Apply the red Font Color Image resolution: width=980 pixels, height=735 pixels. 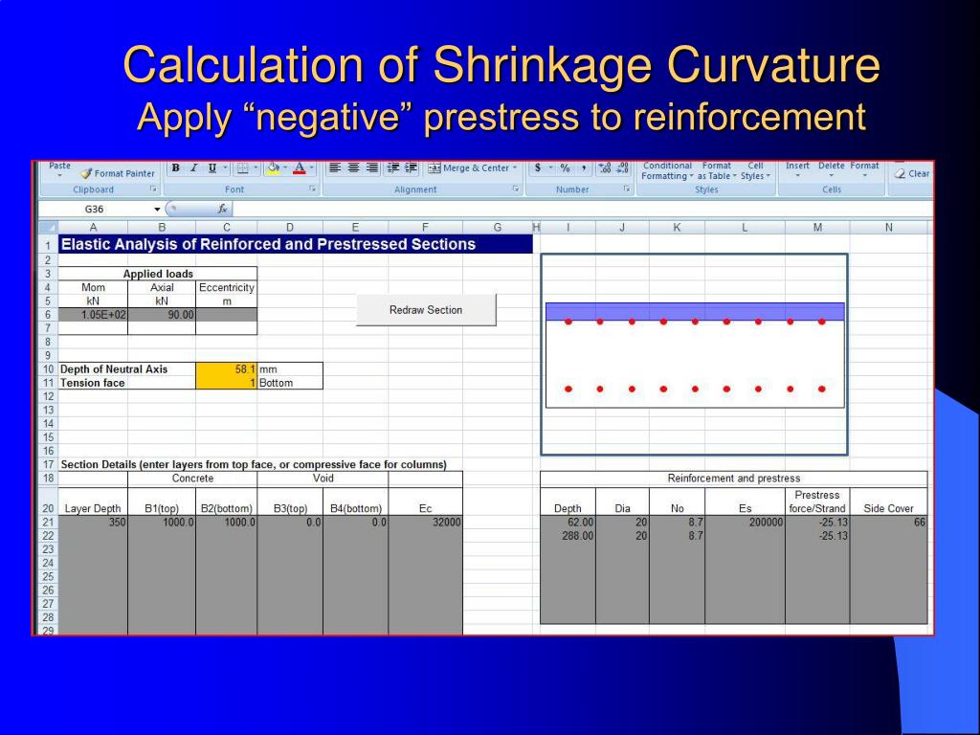pos(300,167)
